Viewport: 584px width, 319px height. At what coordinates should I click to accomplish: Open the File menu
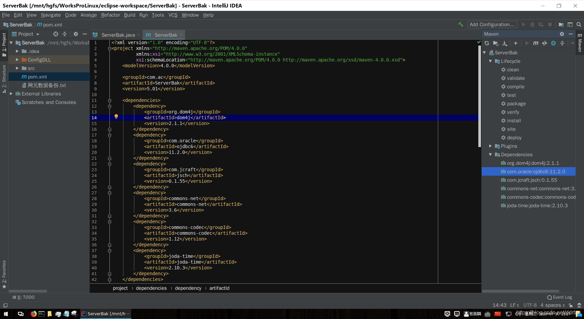pos(6,15)
